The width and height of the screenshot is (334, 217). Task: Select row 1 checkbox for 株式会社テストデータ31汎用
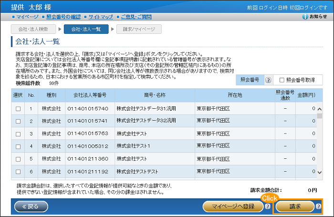[x=18, y=109]
